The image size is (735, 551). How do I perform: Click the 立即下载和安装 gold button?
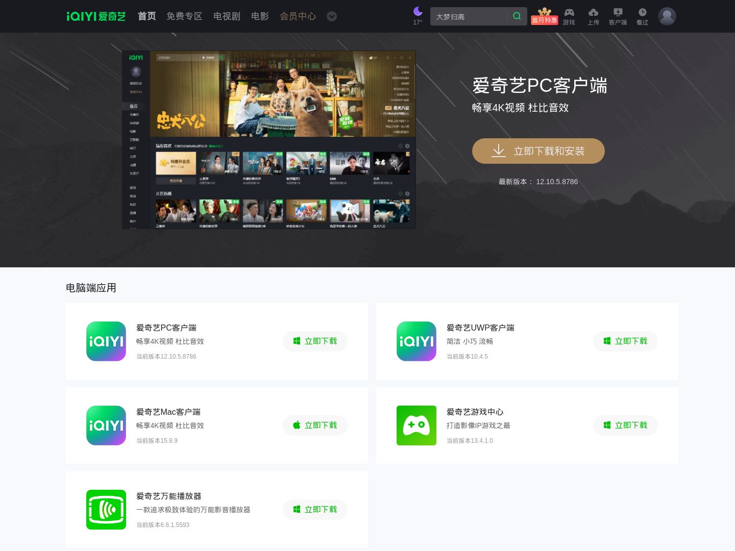tap(538, 151)
